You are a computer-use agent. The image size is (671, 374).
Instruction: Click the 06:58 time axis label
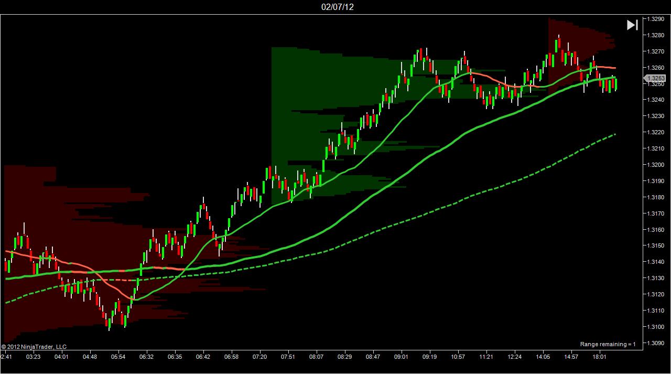tap(231, 357)
